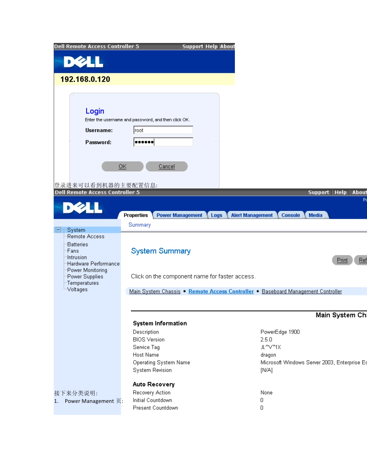Screen dimensions: 367x476
Task: Select Remote Access in the tree
Action: point(86,236)
